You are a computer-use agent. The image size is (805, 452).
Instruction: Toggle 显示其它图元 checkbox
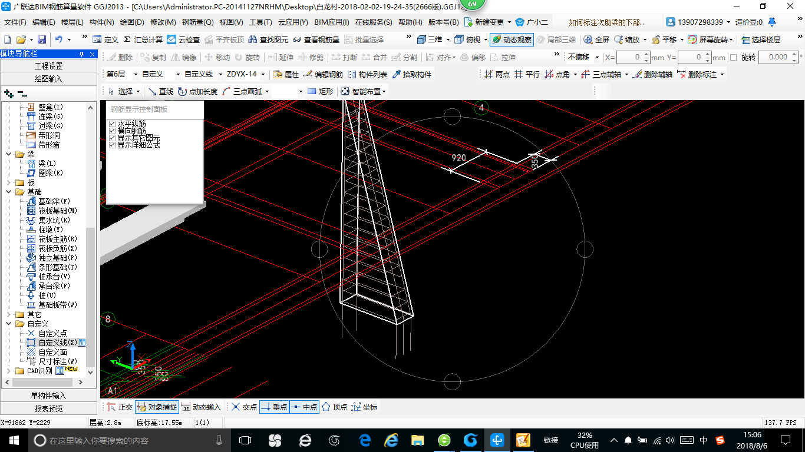(113, 138)
